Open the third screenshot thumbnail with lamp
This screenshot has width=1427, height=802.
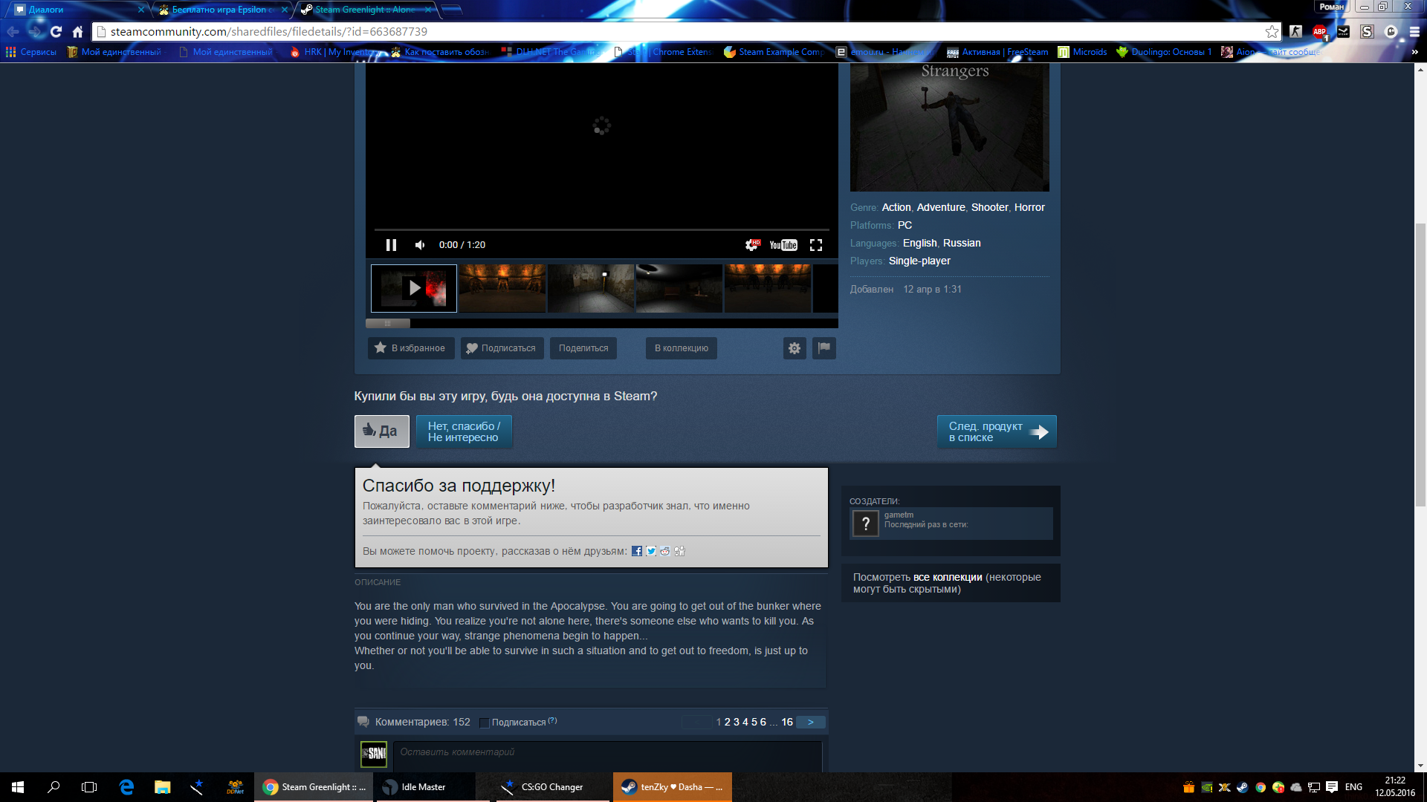coord(591,288)
